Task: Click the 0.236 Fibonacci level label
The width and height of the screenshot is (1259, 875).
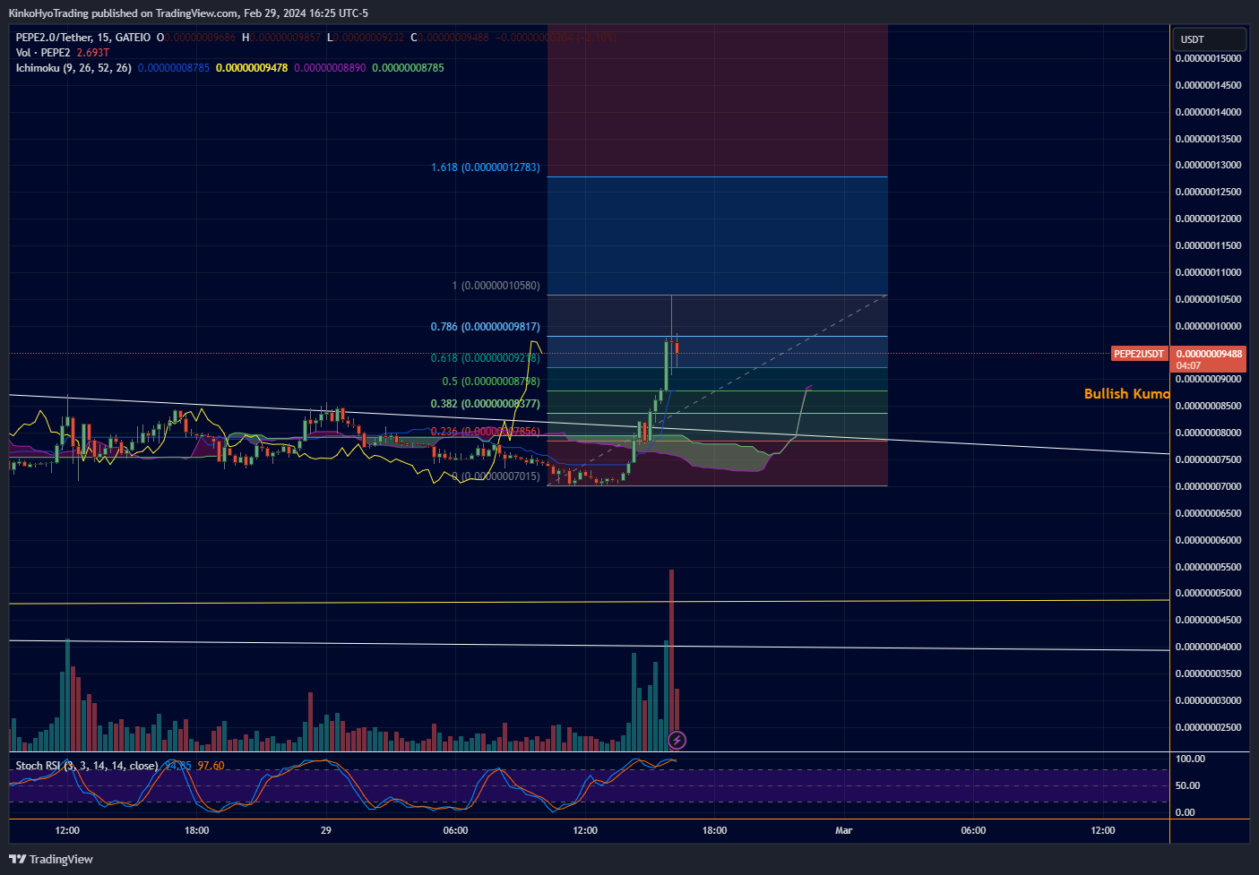Action: [486, 432]
